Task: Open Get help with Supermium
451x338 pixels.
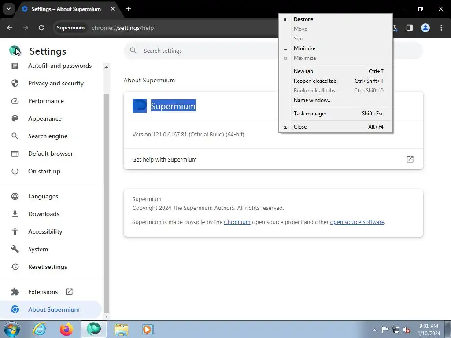Action: (x=273, y=159)
